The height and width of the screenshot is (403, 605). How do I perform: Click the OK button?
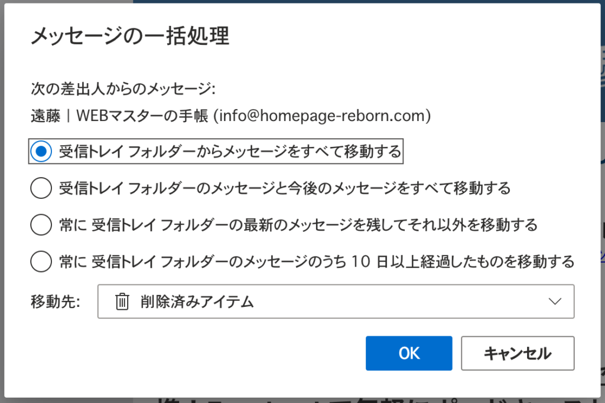(x=409, y=353)
